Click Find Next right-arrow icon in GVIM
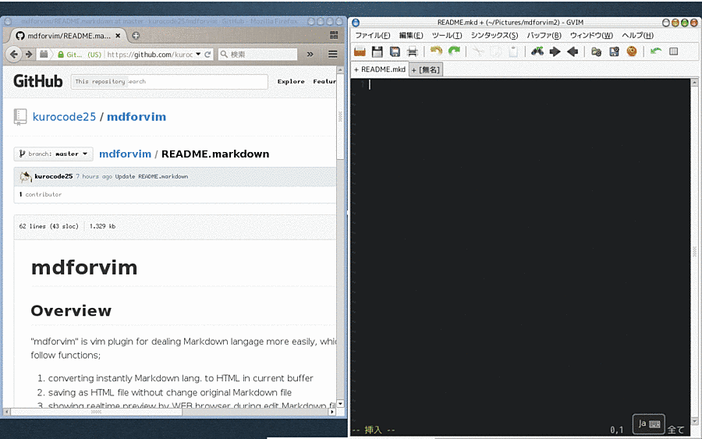The width and height of the screenshot is (702, 439). [x=555, y=52]
